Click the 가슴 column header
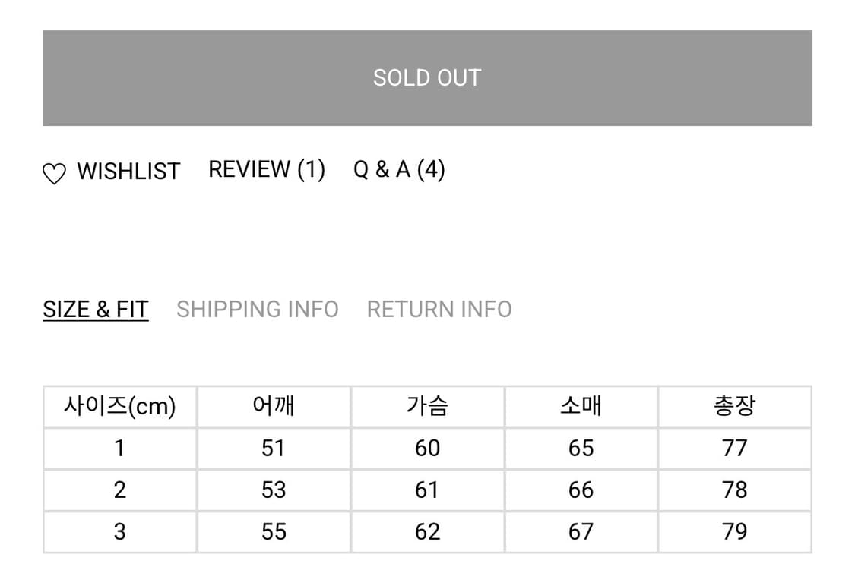855x570 pixels. (x=427, y=407)
